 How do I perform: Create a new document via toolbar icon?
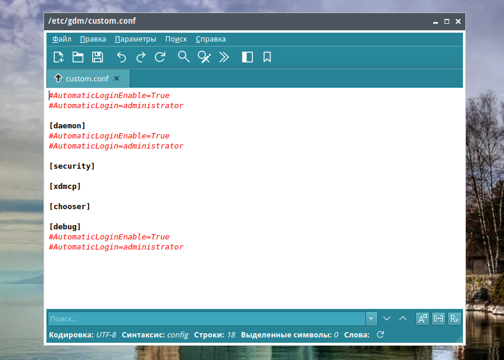pyautogui.click(x=58, y=57)
